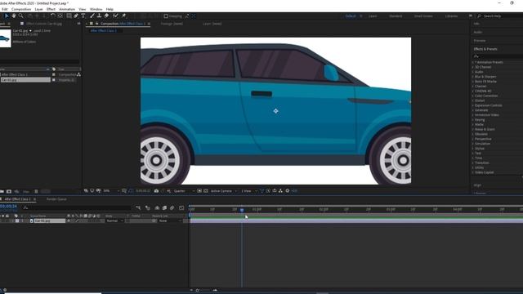Click the Car-01.jpg project thumbnail

coord(6,38)
